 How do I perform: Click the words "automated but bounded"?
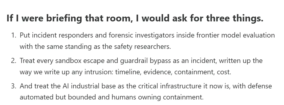pos(58,97)
